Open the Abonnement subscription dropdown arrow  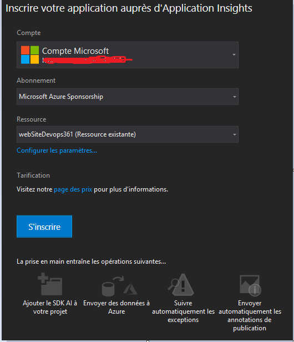[235, 97]
